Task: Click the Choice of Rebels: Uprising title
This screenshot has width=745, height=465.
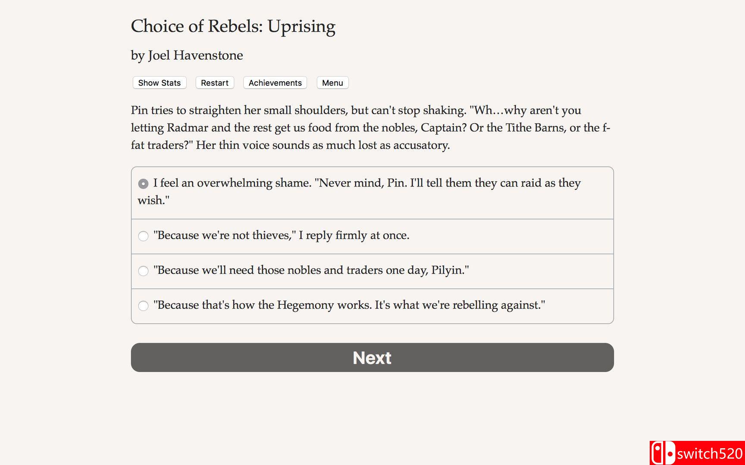Action: [x=233, y=26]
